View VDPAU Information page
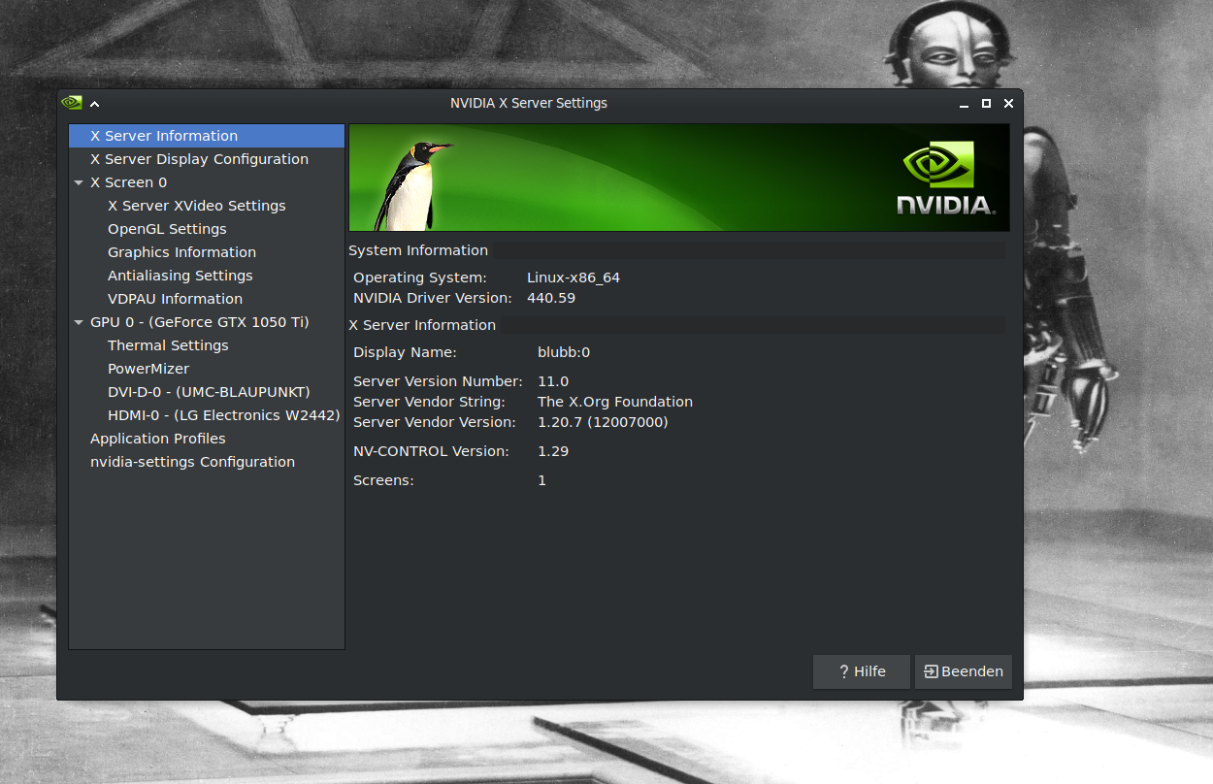 pos(175,299)
